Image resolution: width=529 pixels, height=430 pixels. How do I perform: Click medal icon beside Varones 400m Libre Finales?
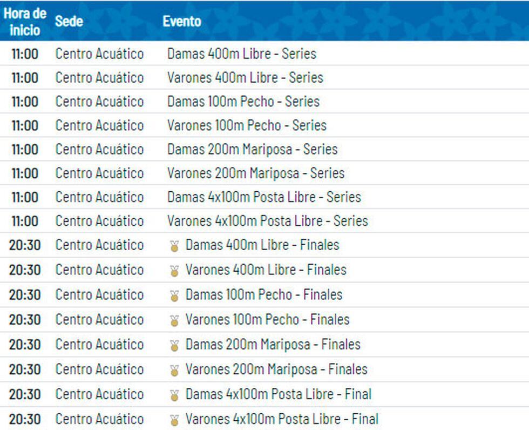(x=174, y=271)
